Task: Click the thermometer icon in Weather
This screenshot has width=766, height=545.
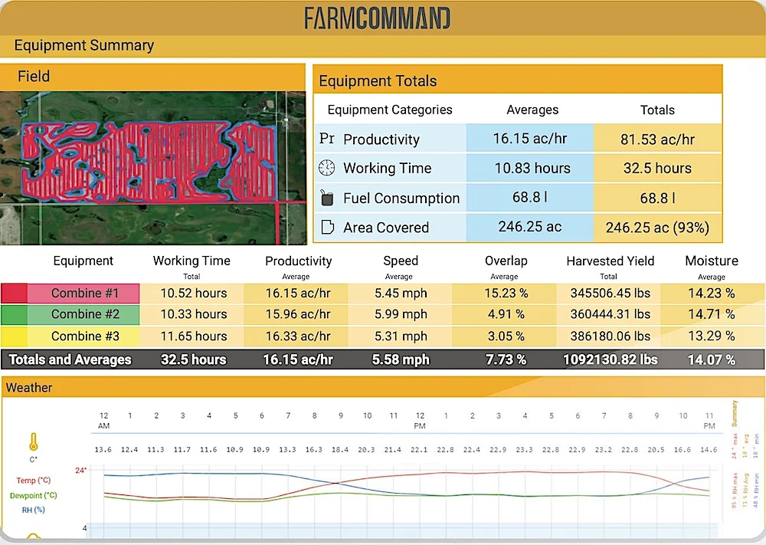Action: point(33,442)
